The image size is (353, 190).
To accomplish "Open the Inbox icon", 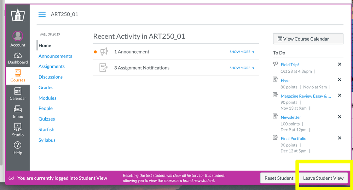I will 18,109.
